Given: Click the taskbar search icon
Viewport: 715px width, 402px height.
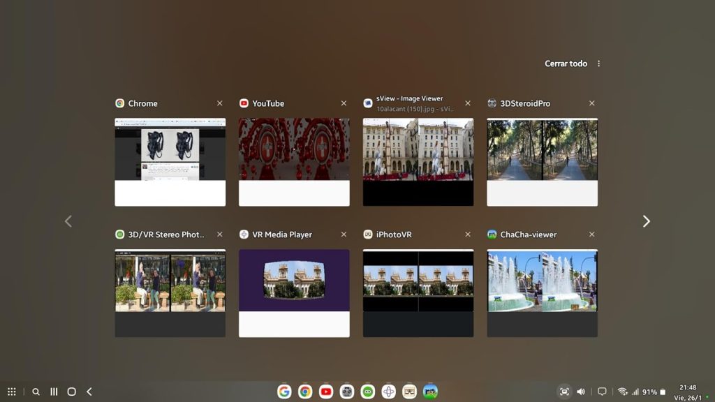Looking at the screenshot, I should [36, 392].
